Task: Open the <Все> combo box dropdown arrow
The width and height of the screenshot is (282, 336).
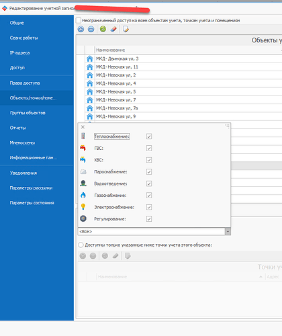Action: coord(228,231)
